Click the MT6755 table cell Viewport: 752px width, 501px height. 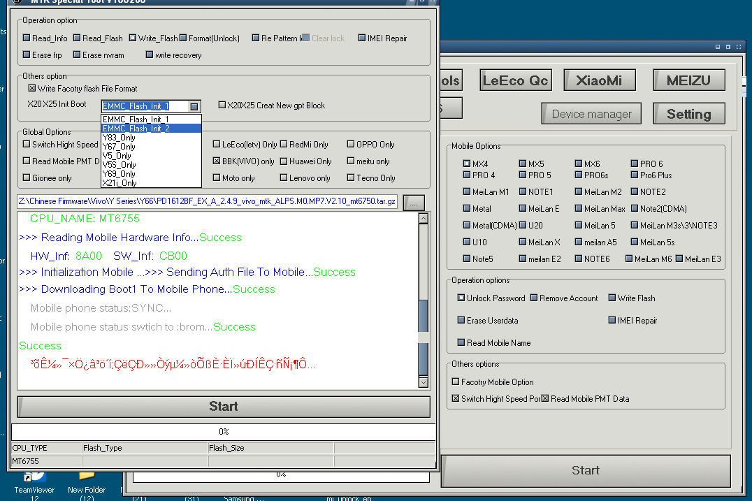pyautogui.click(x=47, y=461)
